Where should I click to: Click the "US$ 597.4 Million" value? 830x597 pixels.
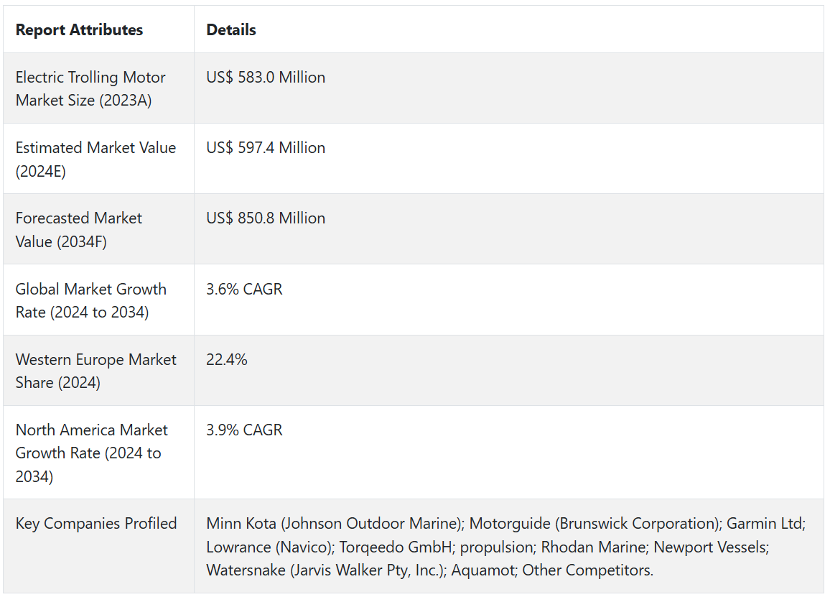(266, 148)
